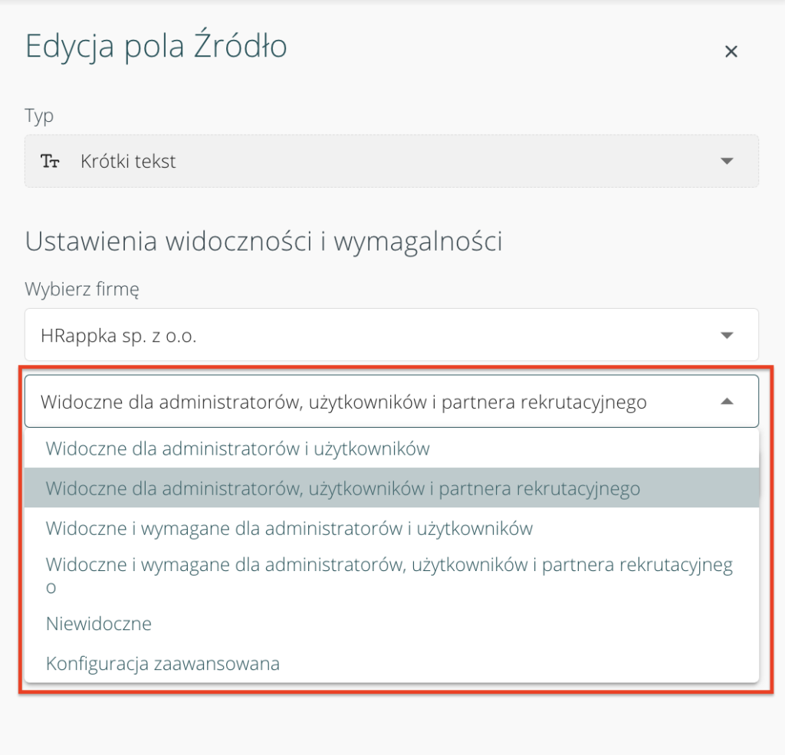Select Widoczne i wymagane dla administratorów i użytkowników

click(289, 528)
